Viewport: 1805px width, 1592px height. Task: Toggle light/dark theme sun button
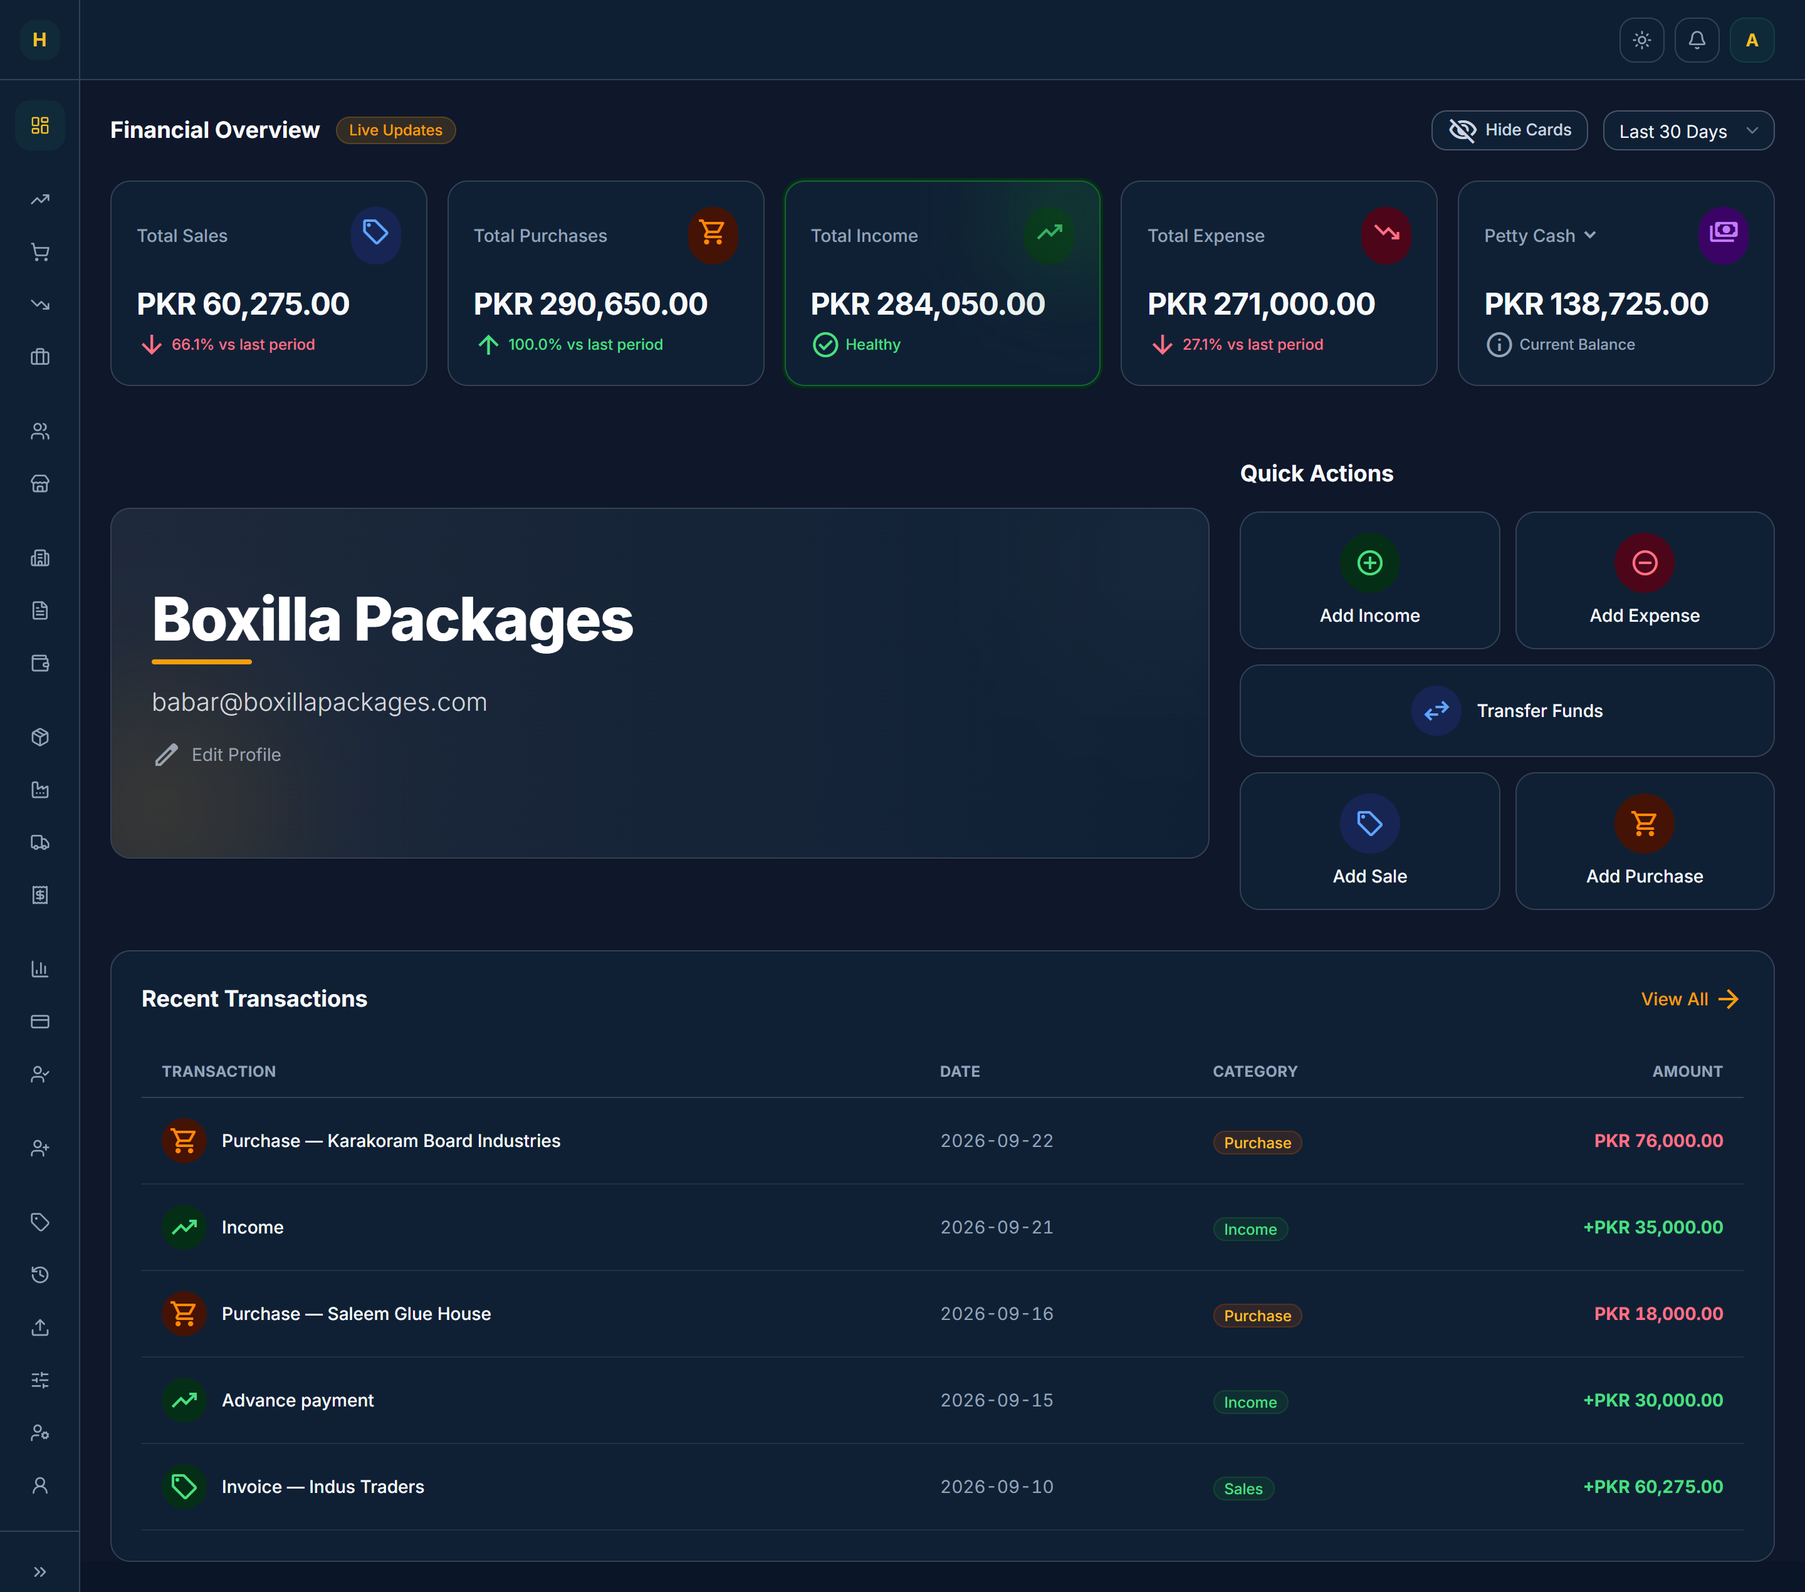click(1641, 39)
